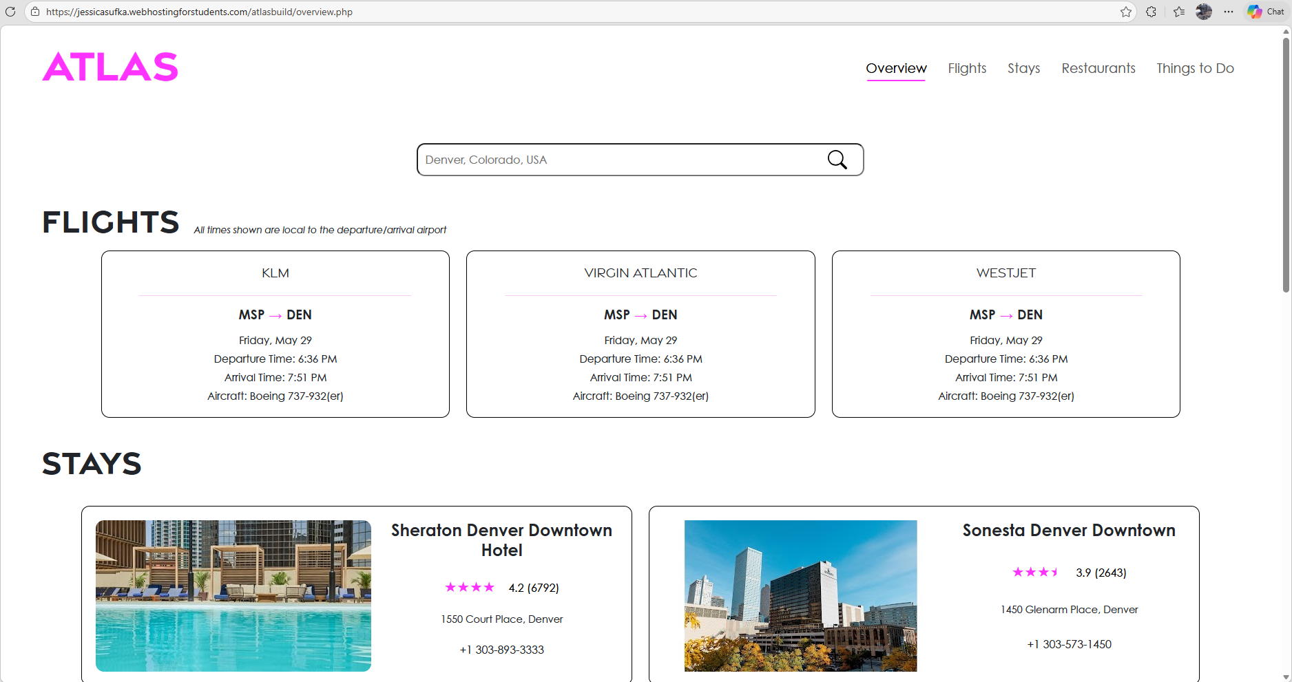
Task: Click Sheraton Denver Downtown Hotel name
Action: tap(501, 540)
